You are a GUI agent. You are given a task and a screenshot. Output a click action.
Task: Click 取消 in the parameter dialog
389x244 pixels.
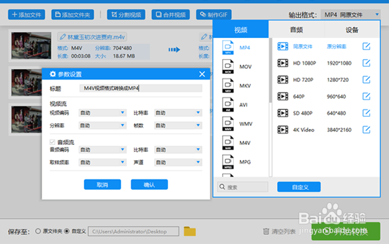[x=103, y=184]
